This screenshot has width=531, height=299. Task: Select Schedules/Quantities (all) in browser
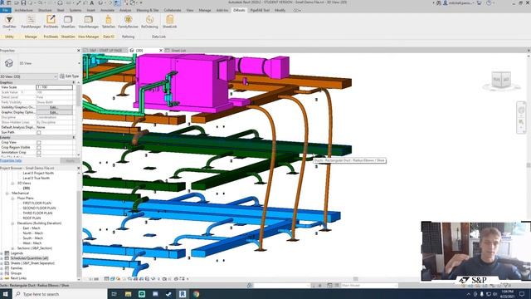point(29,258)
